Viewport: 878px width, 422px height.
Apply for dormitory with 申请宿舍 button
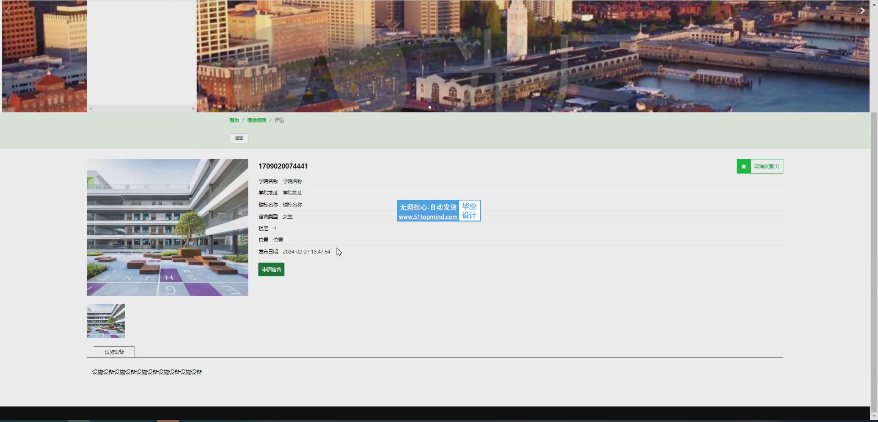tap(271, 269)
